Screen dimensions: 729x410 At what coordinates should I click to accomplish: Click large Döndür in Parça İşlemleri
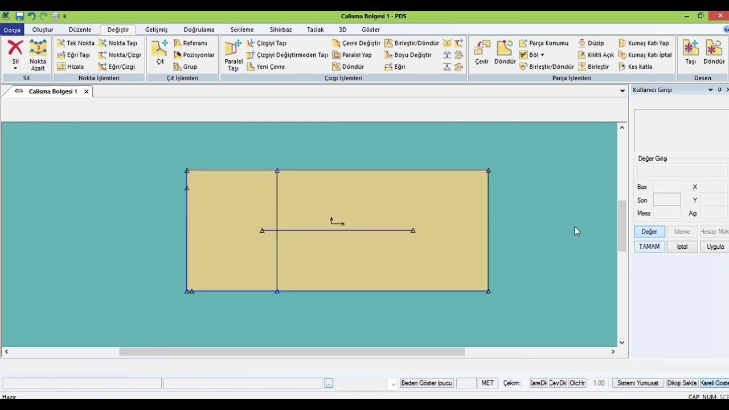[x=505, y=52]
